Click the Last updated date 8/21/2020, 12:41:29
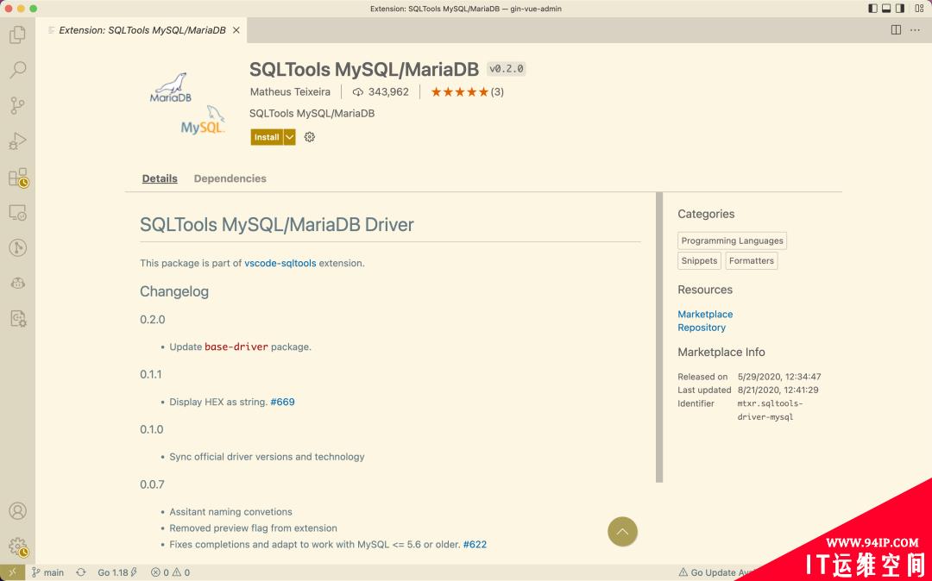932x581 pixels. click(778, 390)
